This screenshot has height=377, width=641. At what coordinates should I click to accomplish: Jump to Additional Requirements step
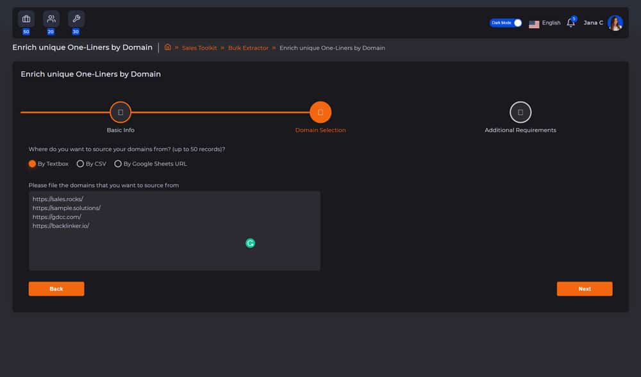[x=520, y=113]
